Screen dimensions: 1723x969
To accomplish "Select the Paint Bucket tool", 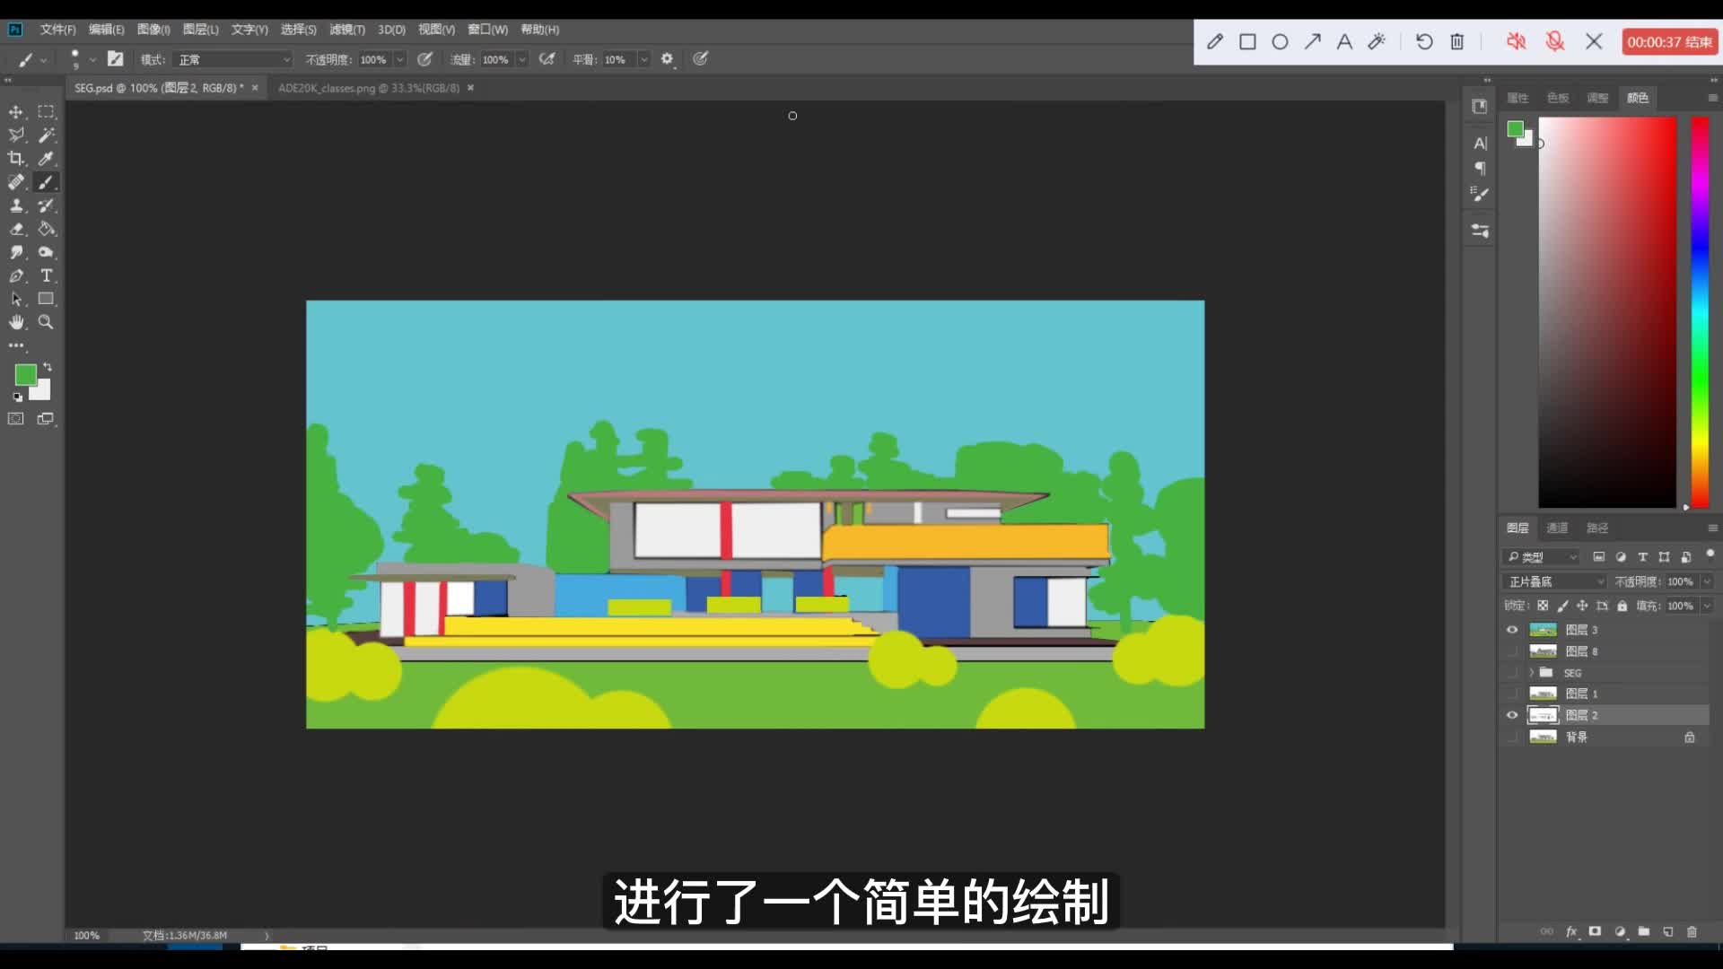I will pyautogui.click(x=47, y=229).
